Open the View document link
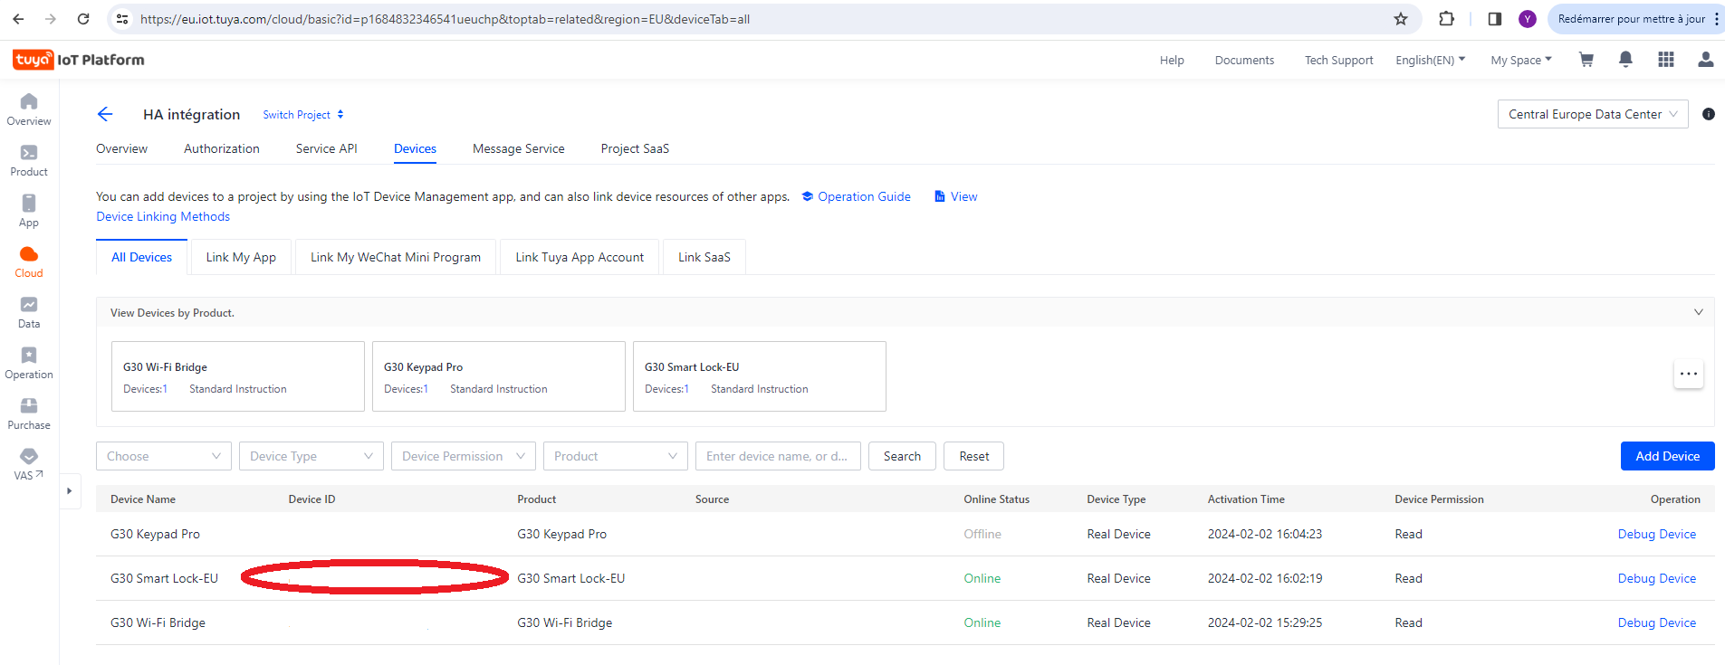 pyautogui.click(x=956, y=196)
